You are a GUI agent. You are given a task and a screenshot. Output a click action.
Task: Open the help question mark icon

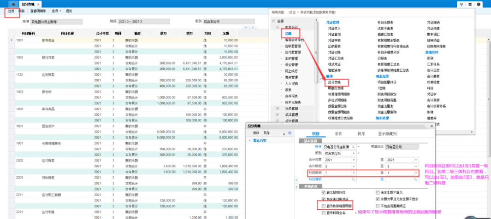tap(479, 4)
